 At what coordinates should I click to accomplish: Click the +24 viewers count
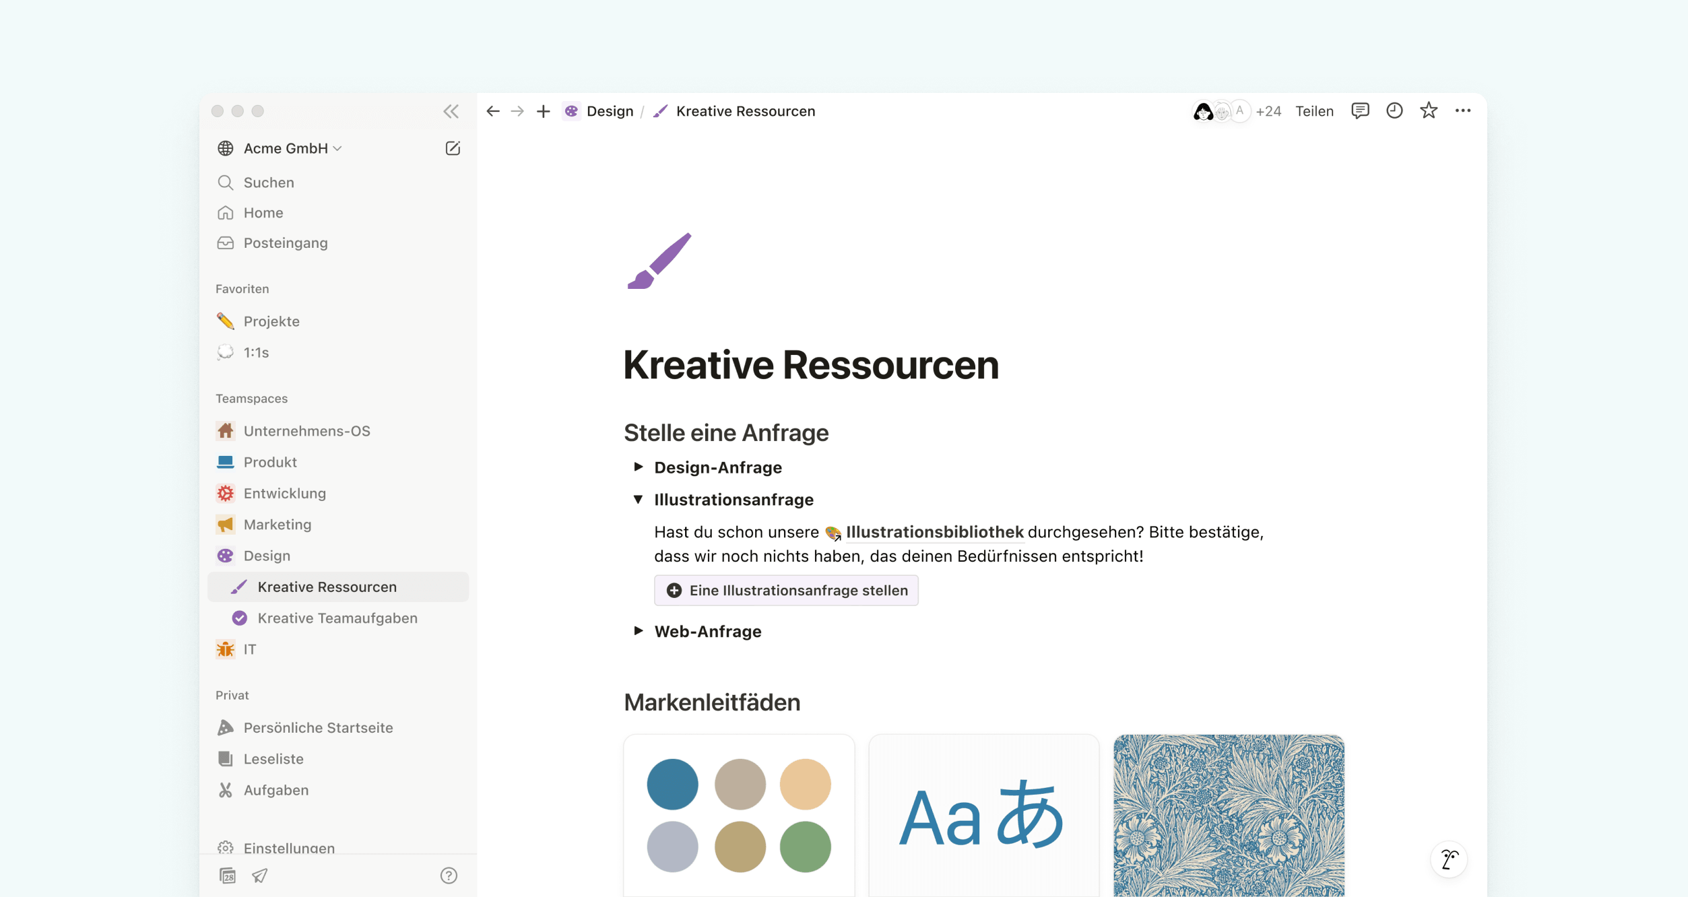click(1268, 111)
